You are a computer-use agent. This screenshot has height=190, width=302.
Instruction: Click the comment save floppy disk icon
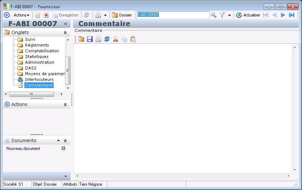point(90,39)
